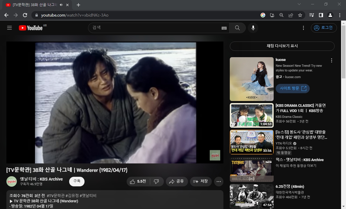The height and width of the screenshot is (209, 346).
Task: Subscribe with the 구독 button
Action: pyautogui.click(x=77, y=181)
